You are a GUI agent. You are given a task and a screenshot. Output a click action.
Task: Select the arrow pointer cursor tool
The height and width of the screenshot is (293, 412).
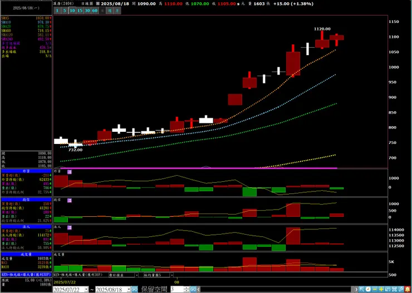tap(361, 289)
